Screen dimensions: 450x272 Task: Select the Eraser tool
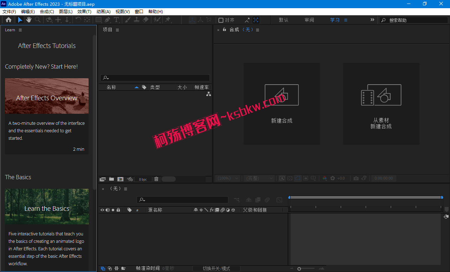point(145,20)
